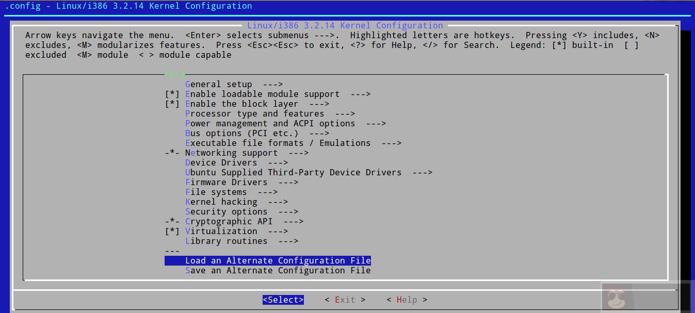Open Ubuntu Supplied Third-Party Device Drivers
The image size is (695, 313).
click(293, 173)
